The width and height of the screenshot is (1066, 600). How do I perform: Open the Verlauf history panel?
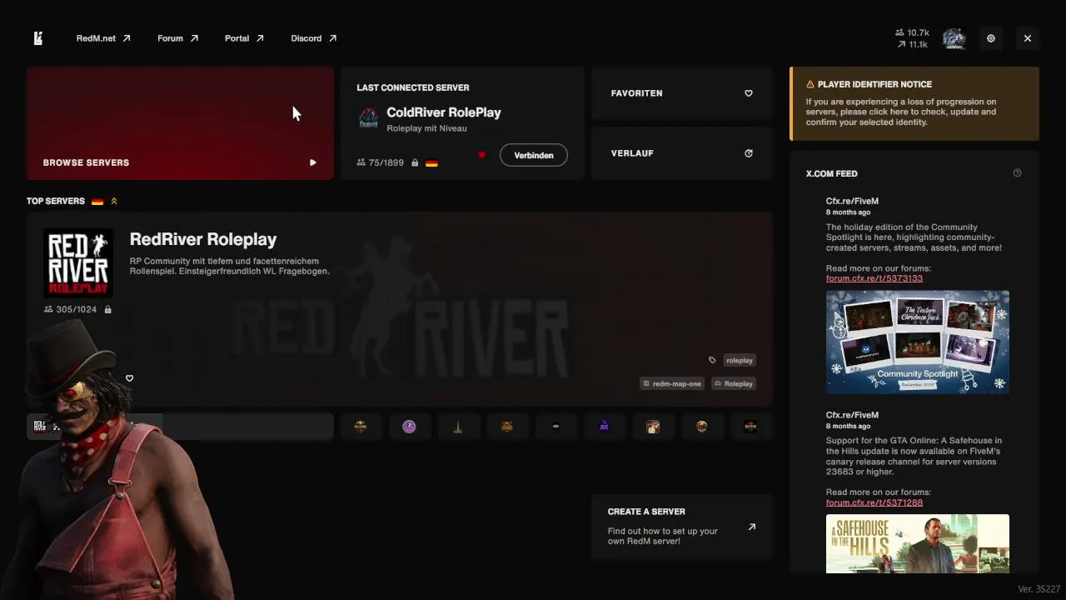[682, 153]
